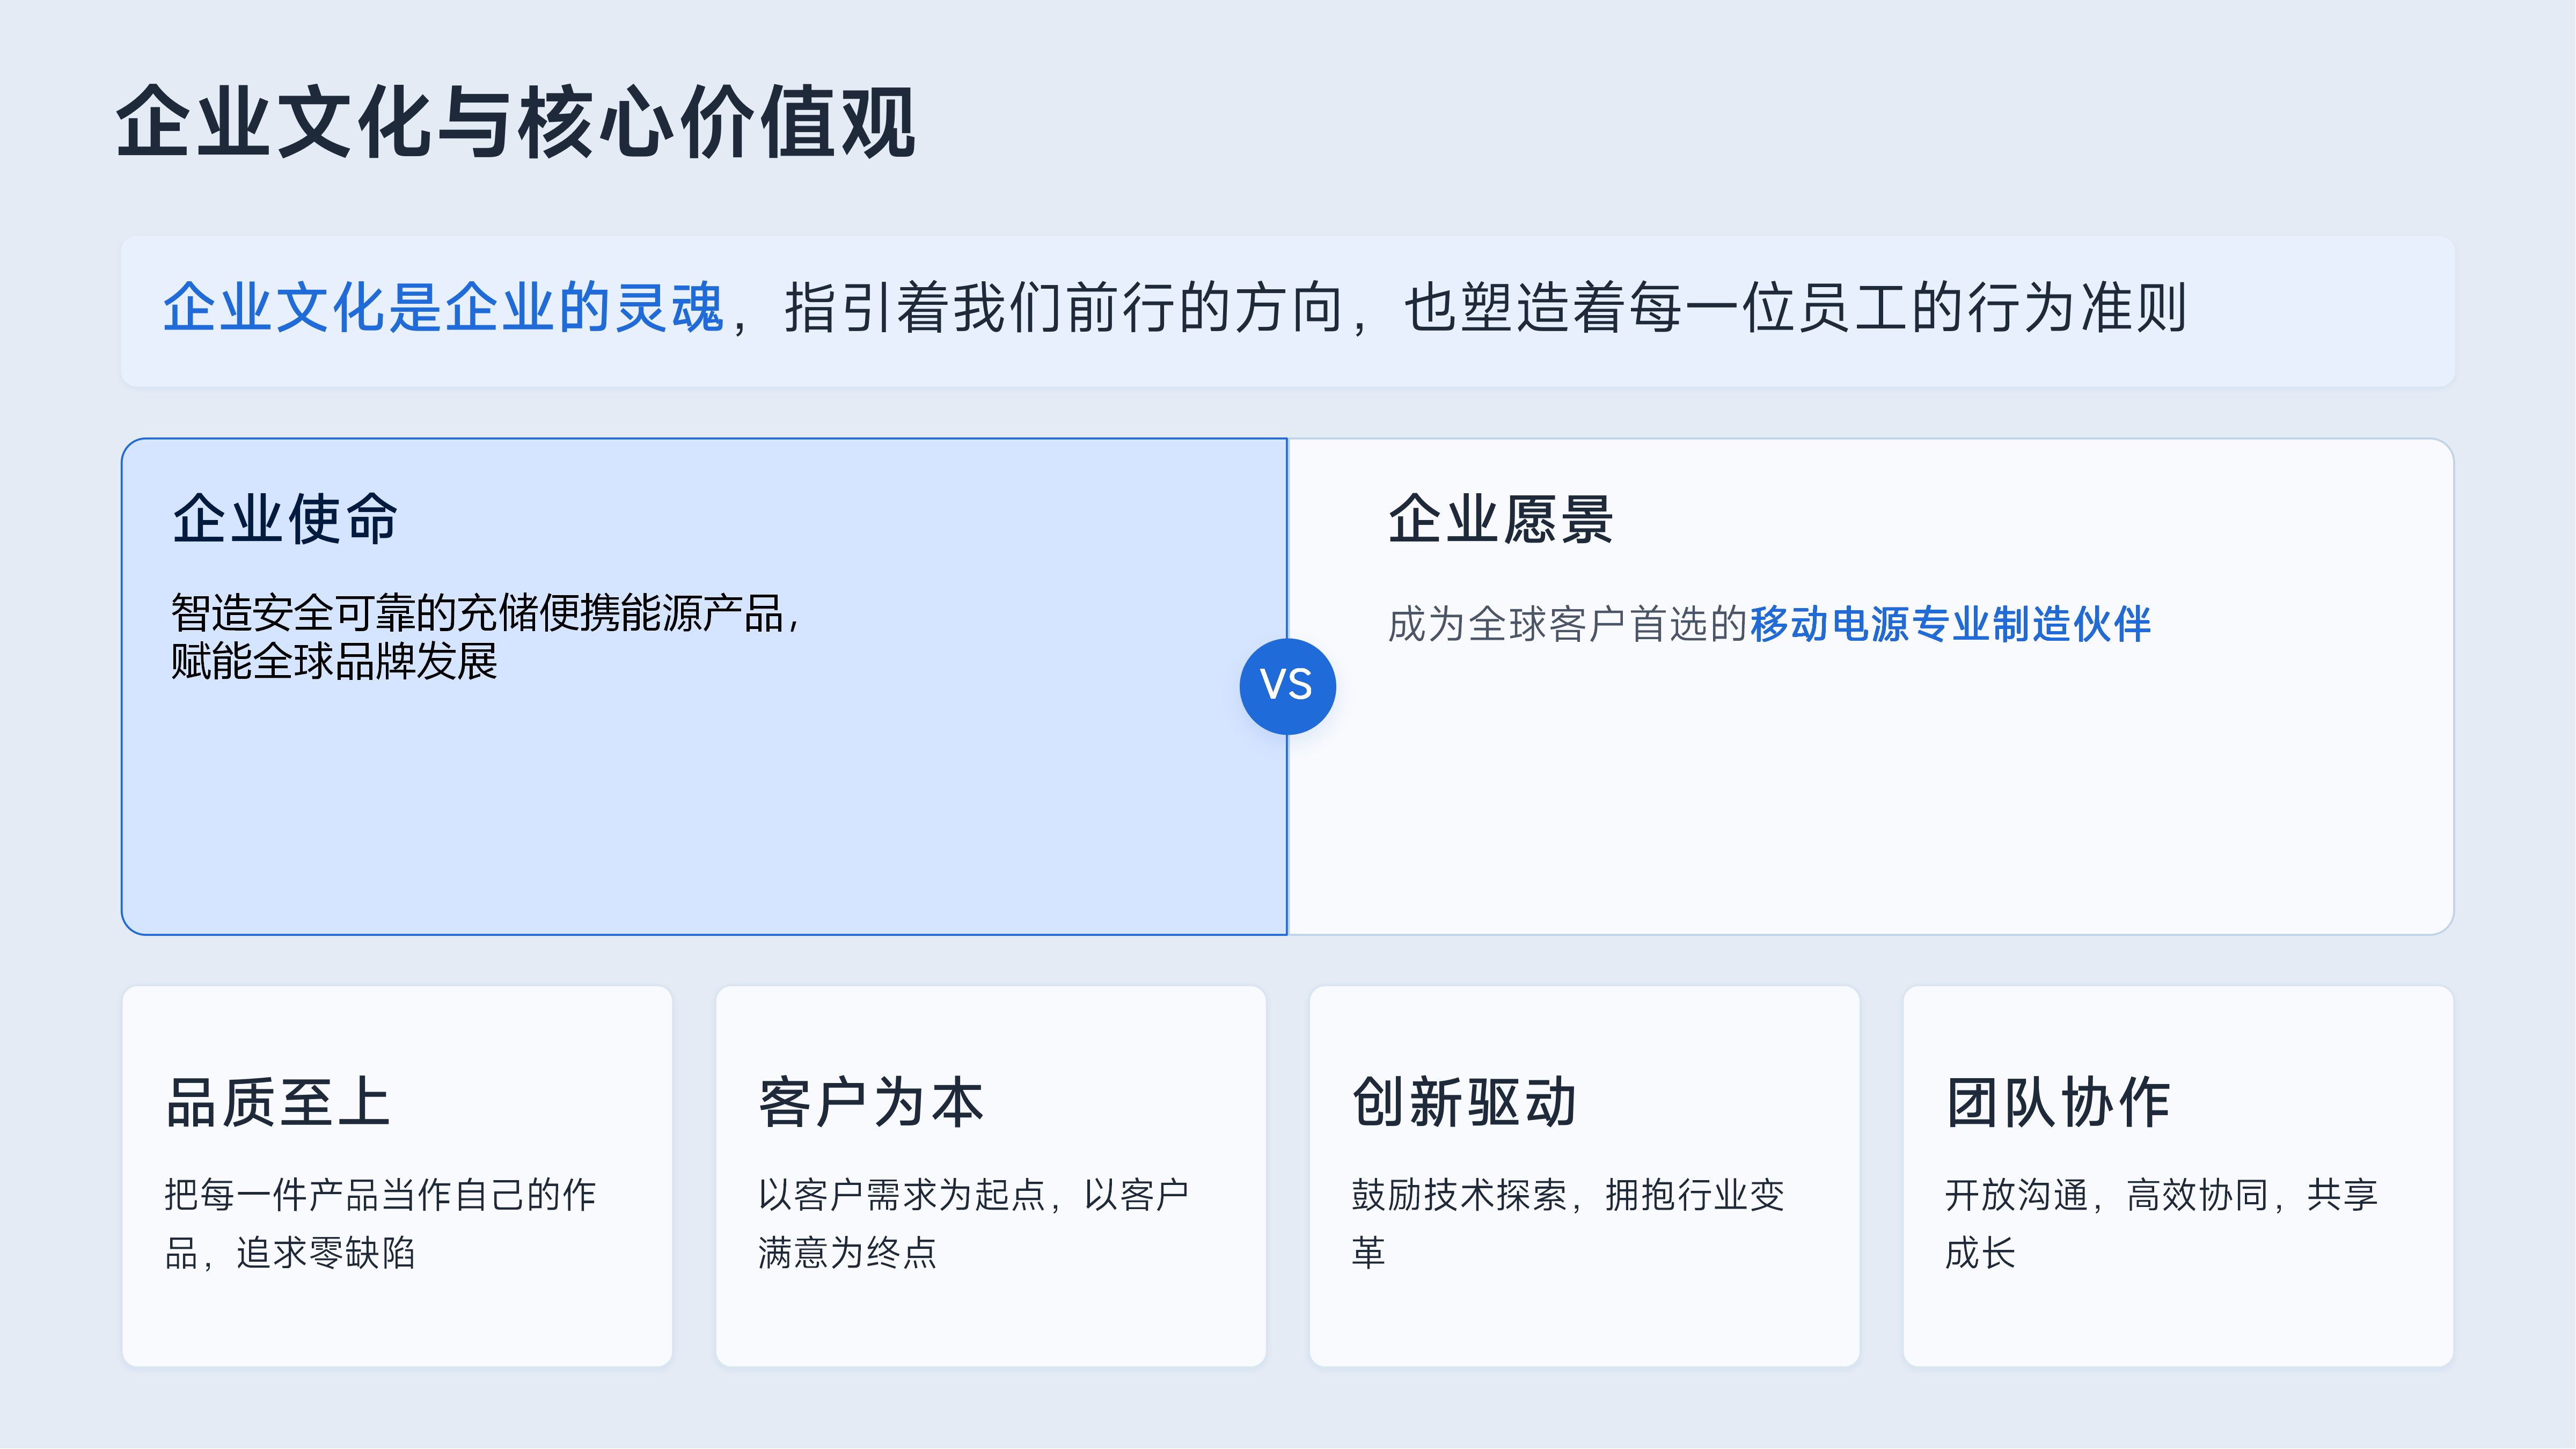Click the slide title 企业文化与核心价值观

[x=516, y=122]
